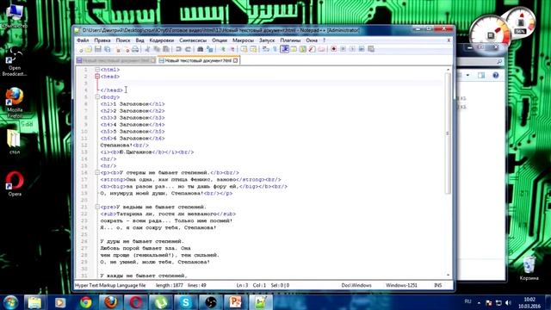
Task: Open the Корзина recycle bin
Action: click(x=529, y=268)
